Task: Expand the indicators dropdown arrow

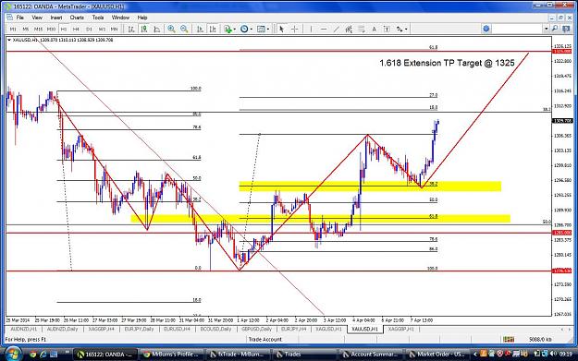Action: [x=235, y=29]
